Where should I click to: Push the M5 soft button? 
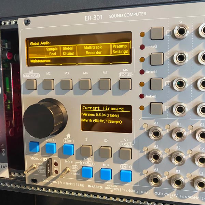(105, 84)
